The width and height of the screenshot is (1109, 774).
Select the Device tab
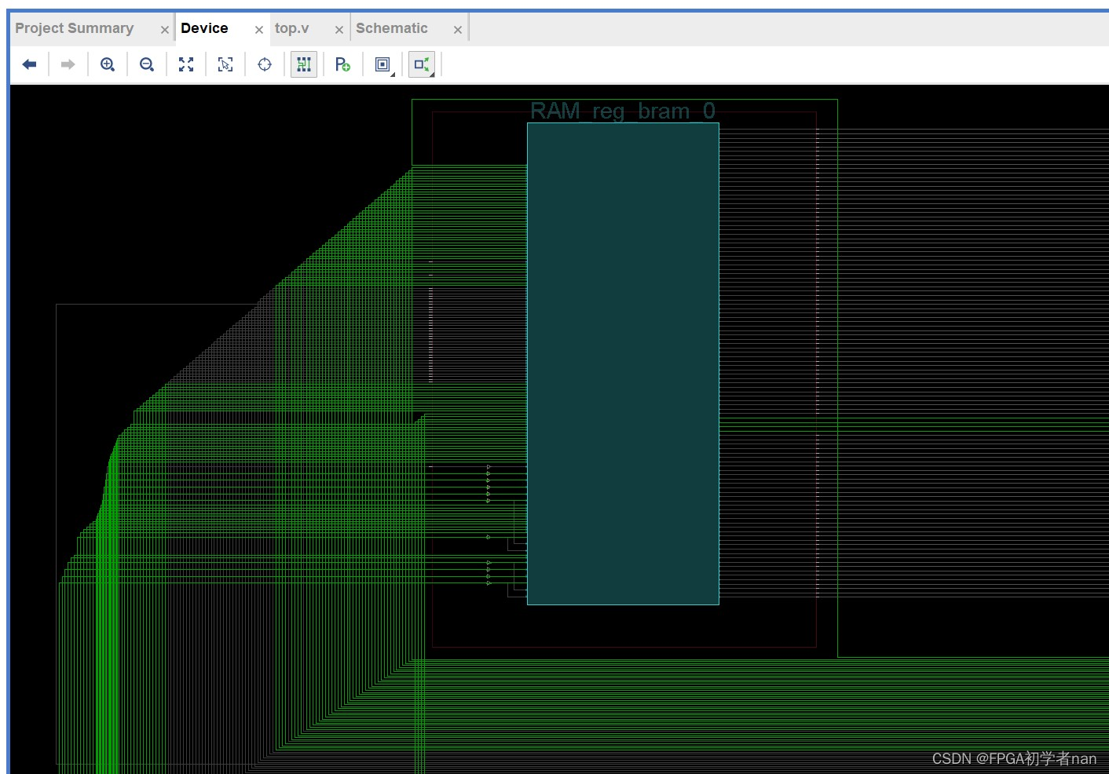click(203, 27)
